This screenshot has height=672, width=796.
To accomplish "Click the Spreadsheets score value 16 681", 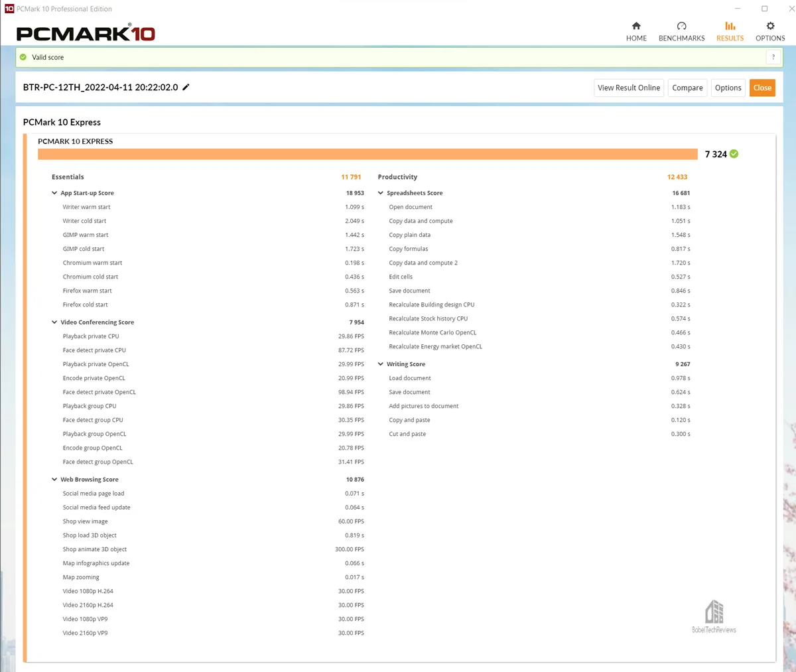I will point(681,193).
